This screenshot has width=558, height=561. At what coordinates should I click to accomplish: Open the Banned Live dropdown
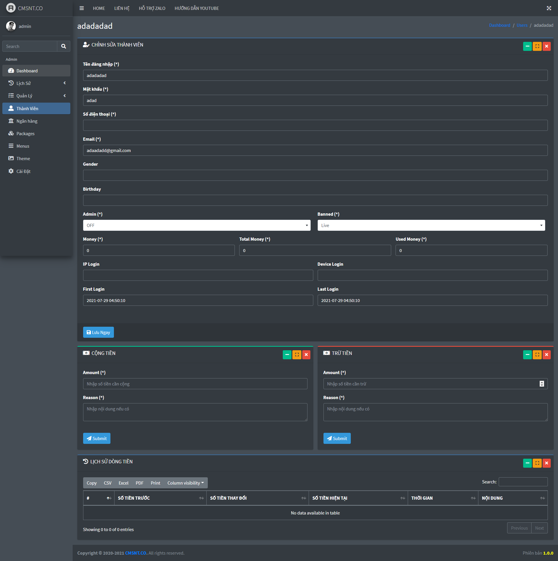[x=431, y=225]
